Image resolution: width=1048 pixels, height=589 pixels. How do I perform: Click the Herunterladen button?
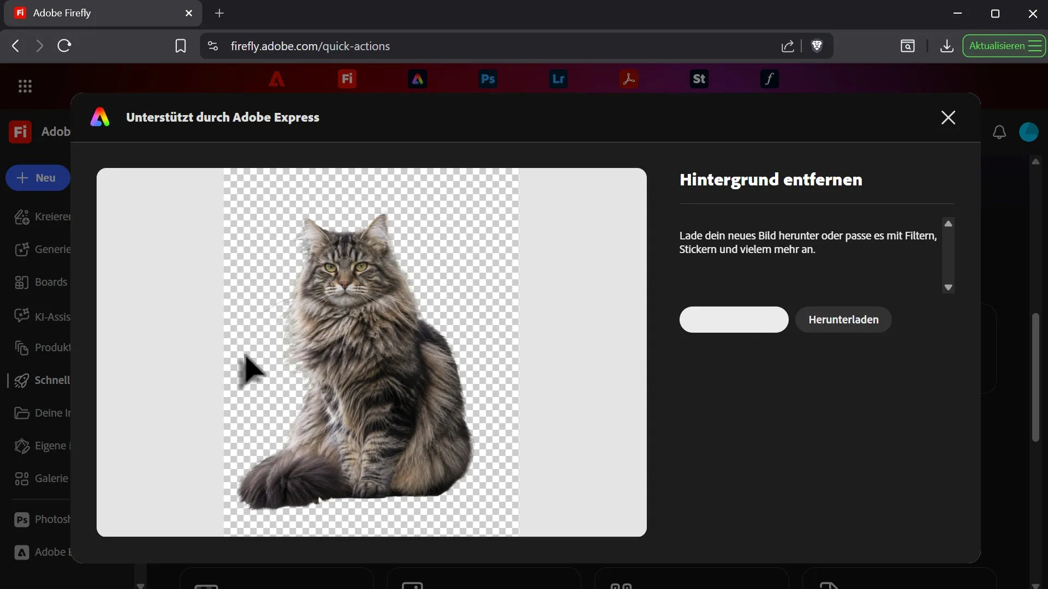pyautogui.click(x=843, y=320)
